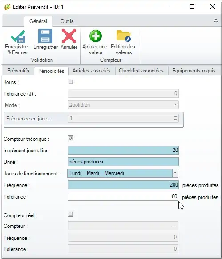222x259 pixels.
Task: Click the Compteur field ellipsis button
Action: [174, 226]
